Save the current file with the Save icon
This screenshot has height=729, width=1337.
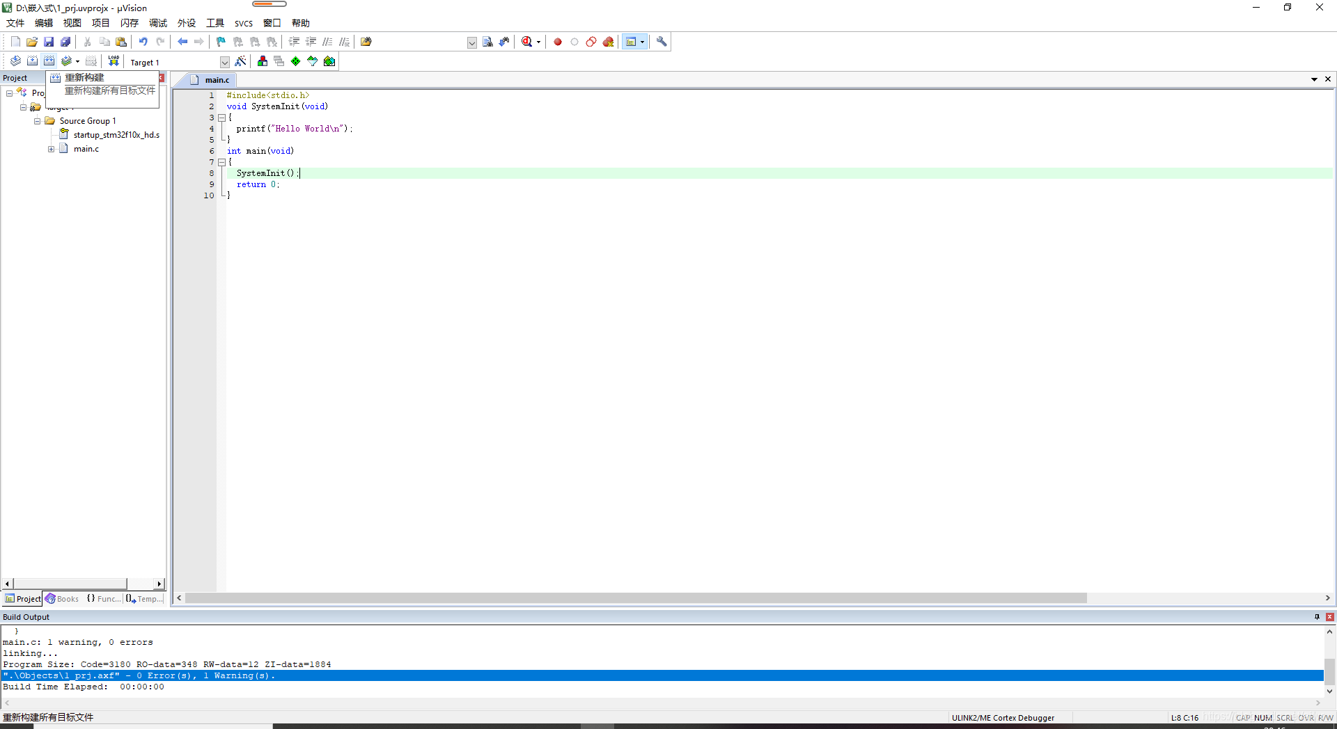(49, 42)
